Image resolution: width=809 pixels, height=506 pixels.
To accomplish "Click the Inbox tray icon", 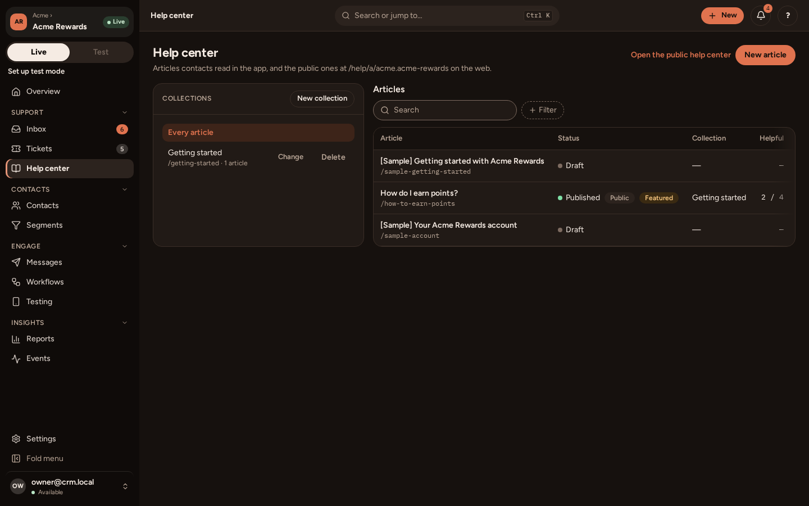I will [x=16, y=129].
